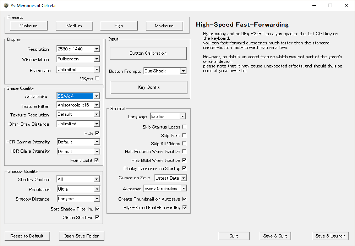Click the Quit button
The height and width of the screenshot is (246, 355).
[234, 236]
